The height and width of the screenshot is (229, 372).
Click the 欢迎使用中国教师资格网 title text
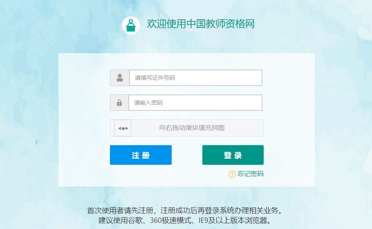tap(201, 24)
